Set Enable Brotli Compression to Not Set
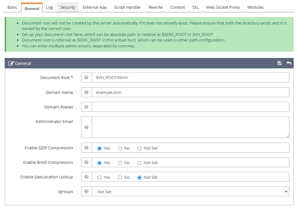Viewport: 298px width, 209px height. (x=139, y=163)
